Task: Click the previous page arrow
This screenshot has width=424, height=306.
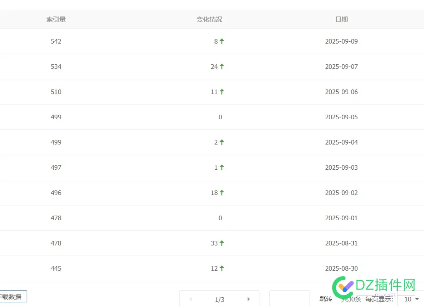Action: 191,299
